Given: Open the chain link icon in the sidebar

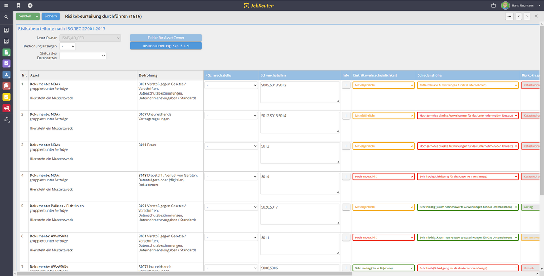Looking at the screenshot, I should (x=6, y=120).
